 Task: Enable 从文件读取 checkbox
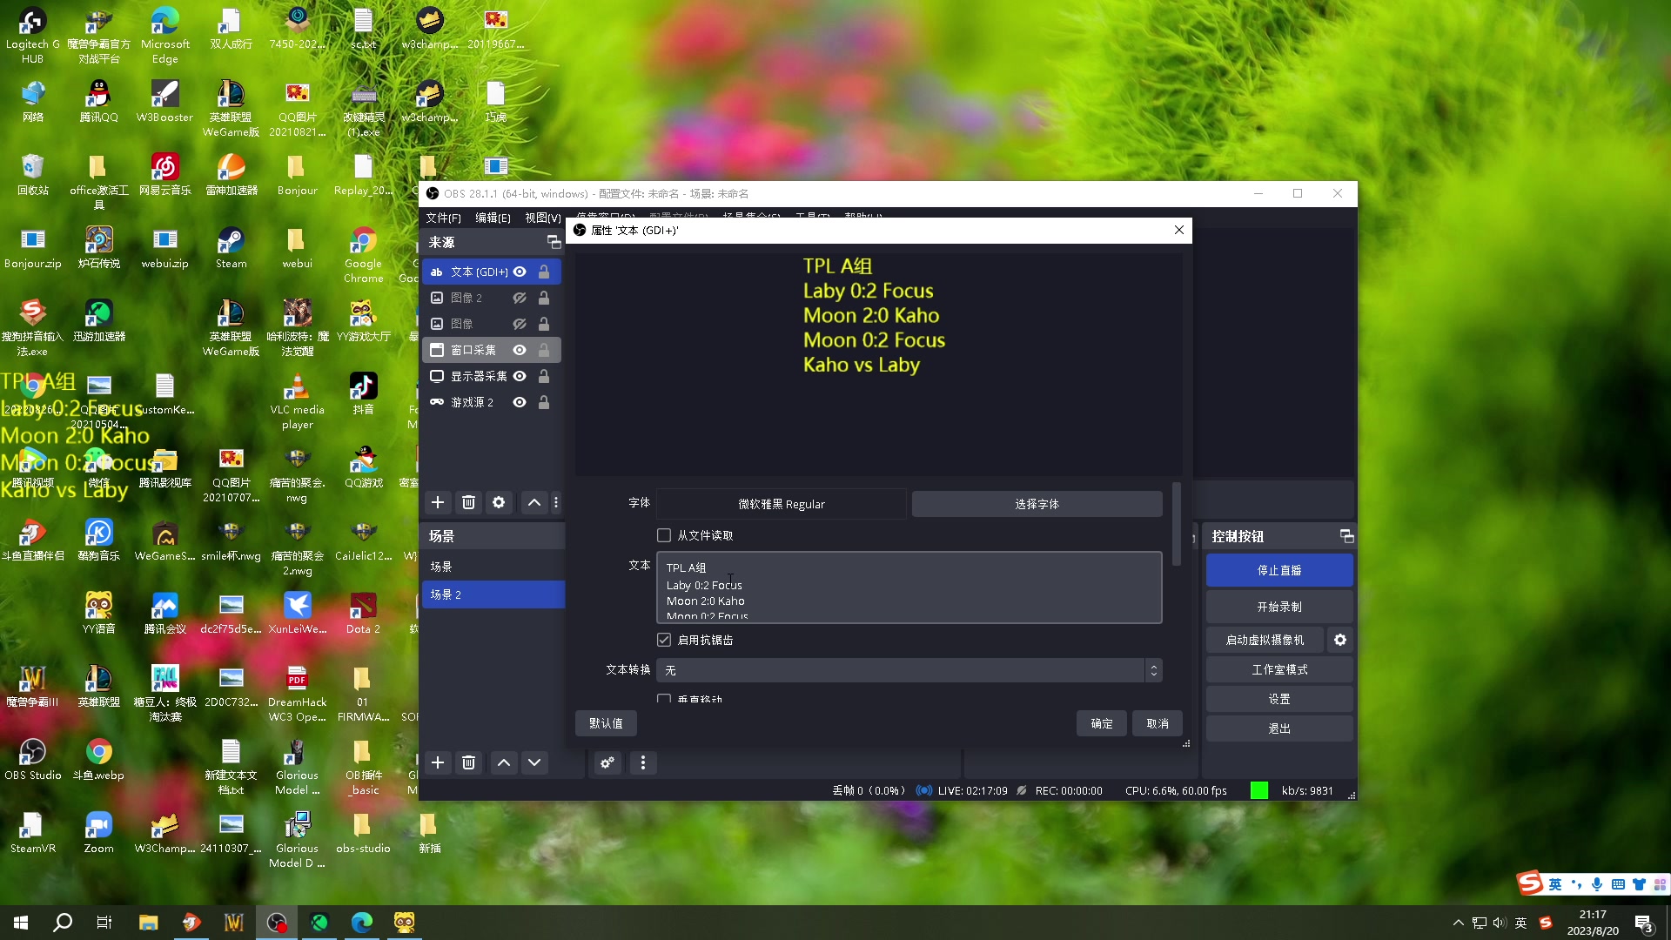664,535
